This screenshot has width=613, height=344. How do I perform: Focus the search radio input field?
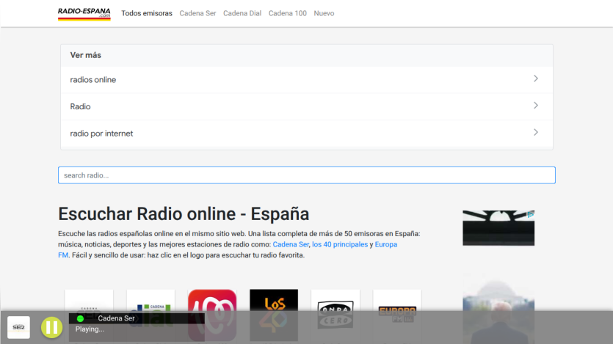click(x=307, y=175)
